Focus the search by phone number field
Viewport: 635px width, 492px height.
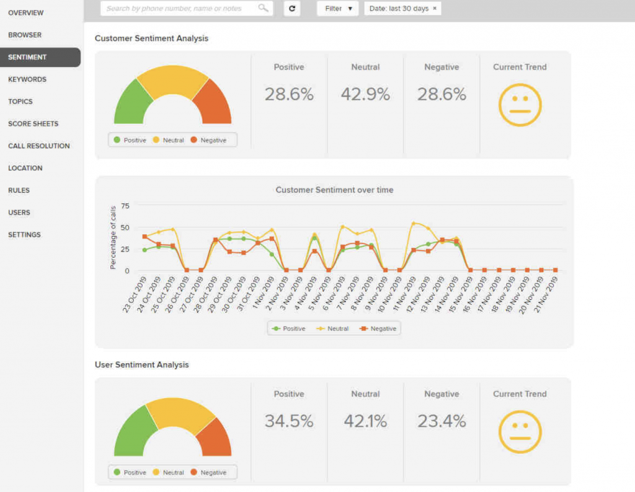(x=186, y=8)
